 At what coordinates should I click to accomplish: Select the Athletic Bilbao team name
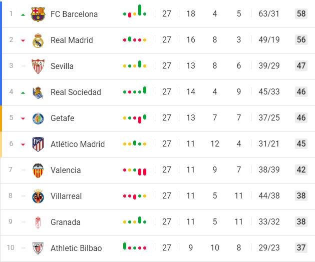pos(76,248)
